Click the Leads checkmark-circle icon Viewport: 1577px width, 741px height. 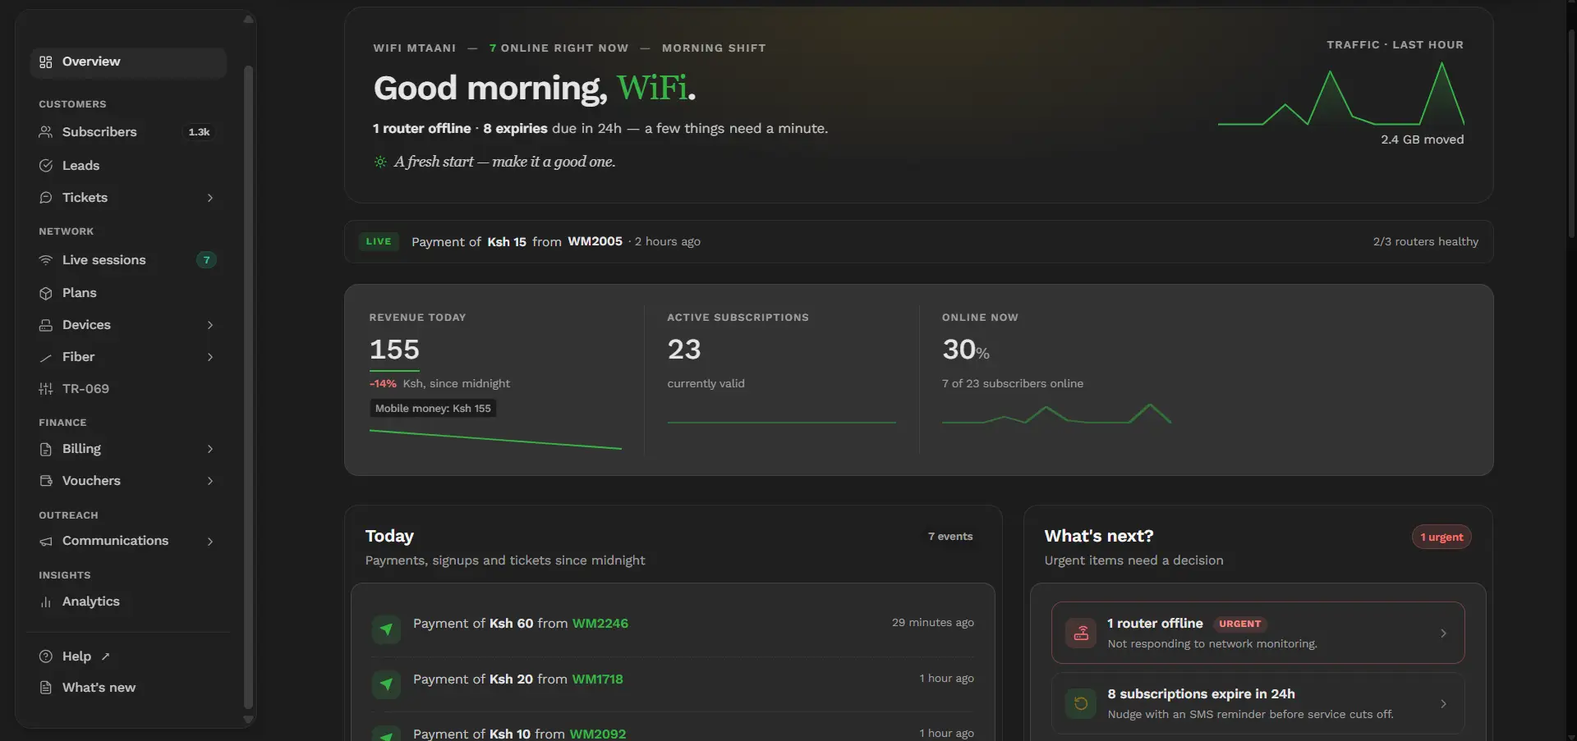[x=46, y=166]
